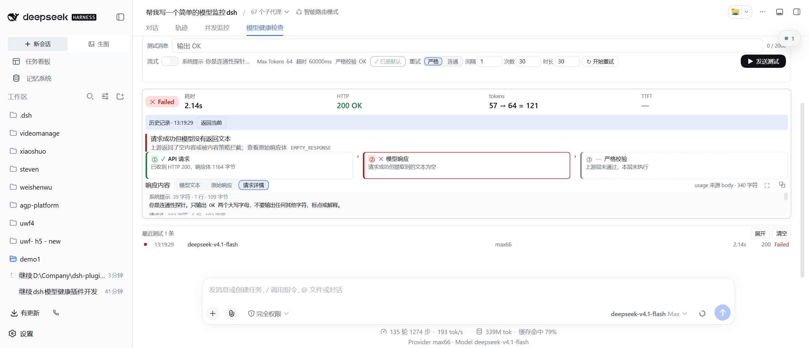This screenshot has width=809, height=348.
Task: Show the 原始响应 raw response view
Action: click(221, 185)
